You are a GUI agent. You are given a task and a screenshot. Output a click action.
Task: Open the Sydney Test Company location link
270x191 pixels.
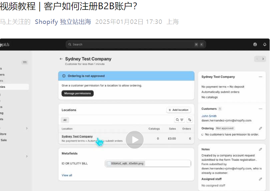pos(77,136)
